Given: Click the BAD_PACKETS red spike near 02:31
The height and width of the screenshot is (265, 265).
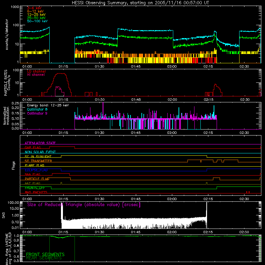Looking at the screenshot, I should click(248, 192).
